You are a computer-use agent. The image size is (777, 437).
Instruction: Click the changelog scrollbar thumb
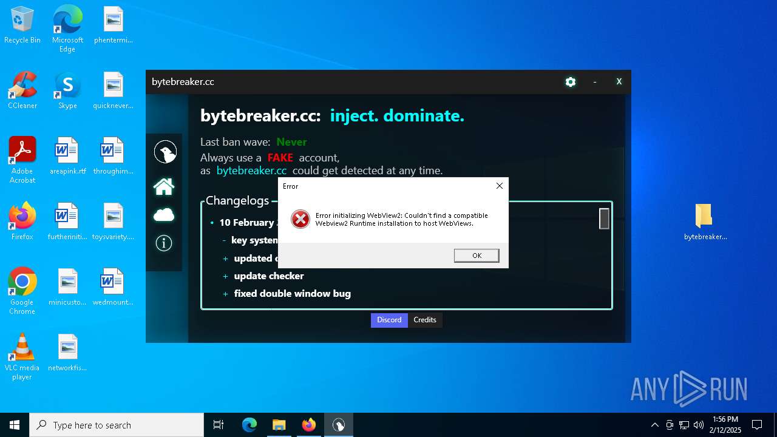tap(604, 218)
